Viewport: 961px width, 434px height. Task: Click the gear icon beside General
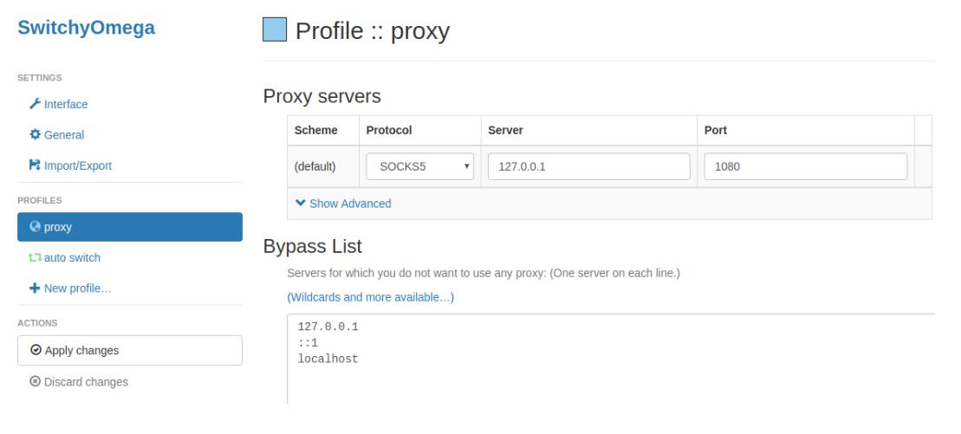(36, 134)
